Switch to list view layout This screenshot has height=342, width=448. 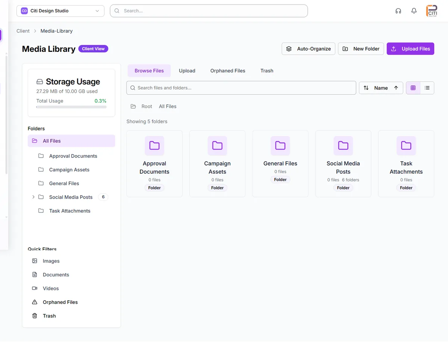tap(427, 88)
